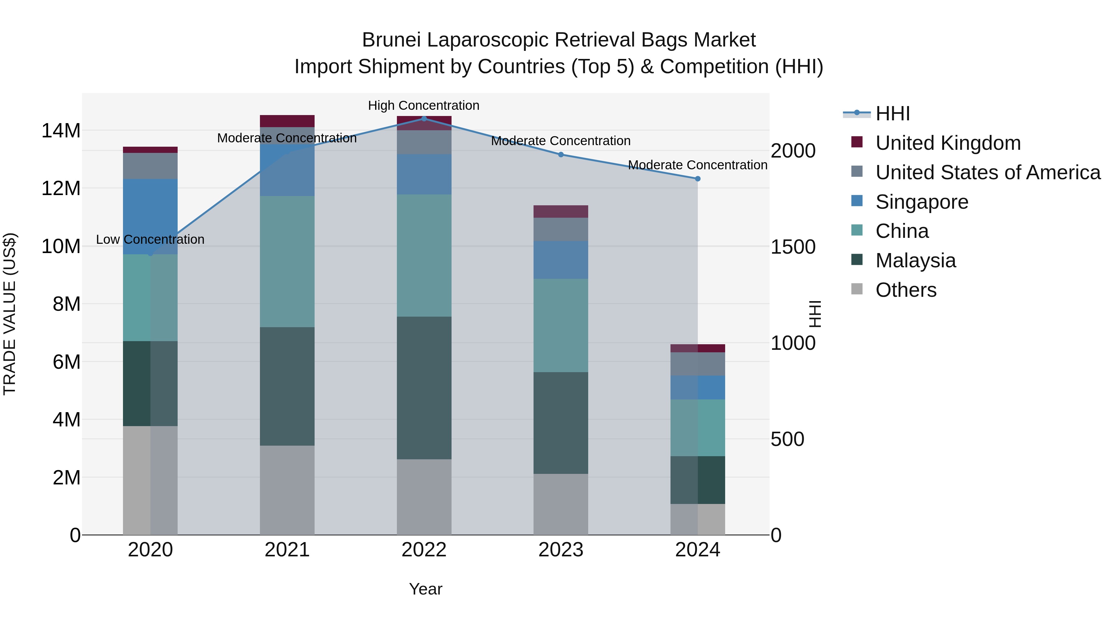This screenshot has height=628, width=1118.
Task: Select the 2024 HHI data point
Action: pyautogui.click(x=698, y=179)
